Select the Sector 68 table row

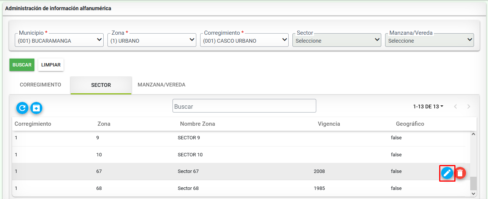tap(241, 188)
